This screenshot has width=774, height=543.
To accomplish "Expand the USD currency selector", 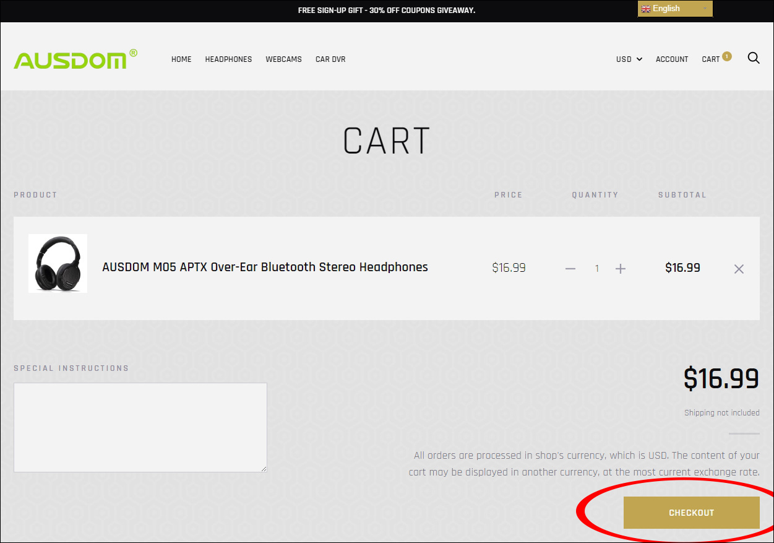I will click(629, 59).
